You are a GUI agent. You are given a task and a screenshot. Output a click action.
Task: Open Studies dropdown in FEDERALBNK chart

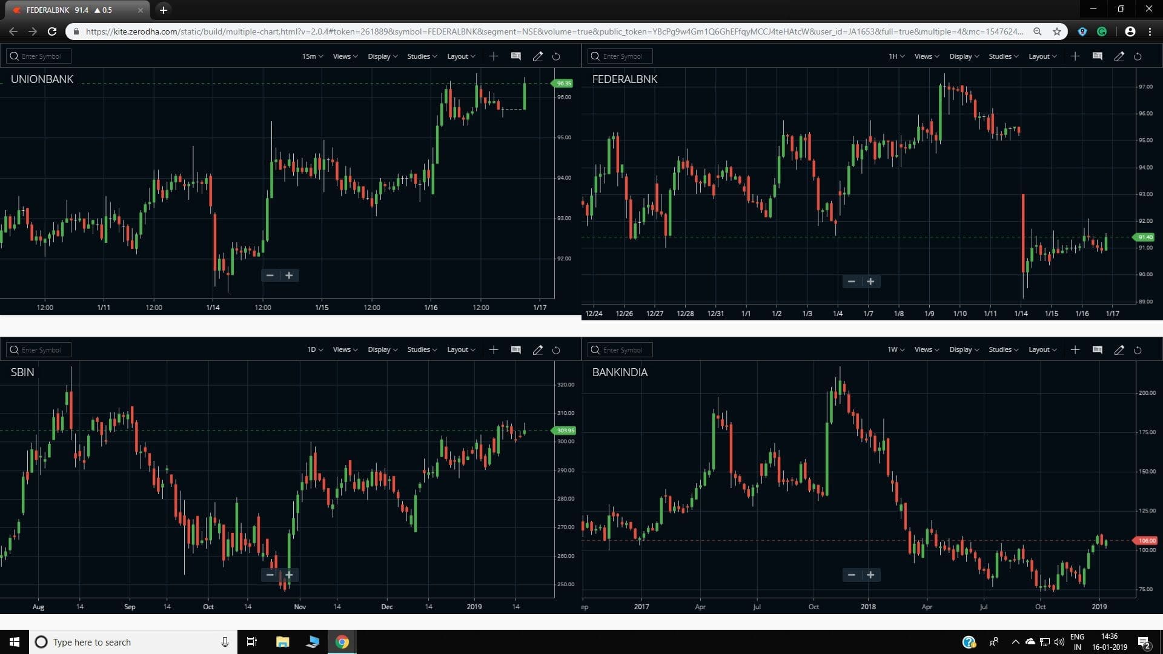(1004, 56)
